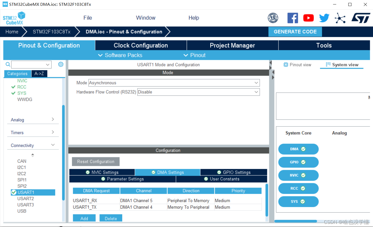Click the green checkmark beside USART1
The image size is (373, 227).
click(14, 192)
